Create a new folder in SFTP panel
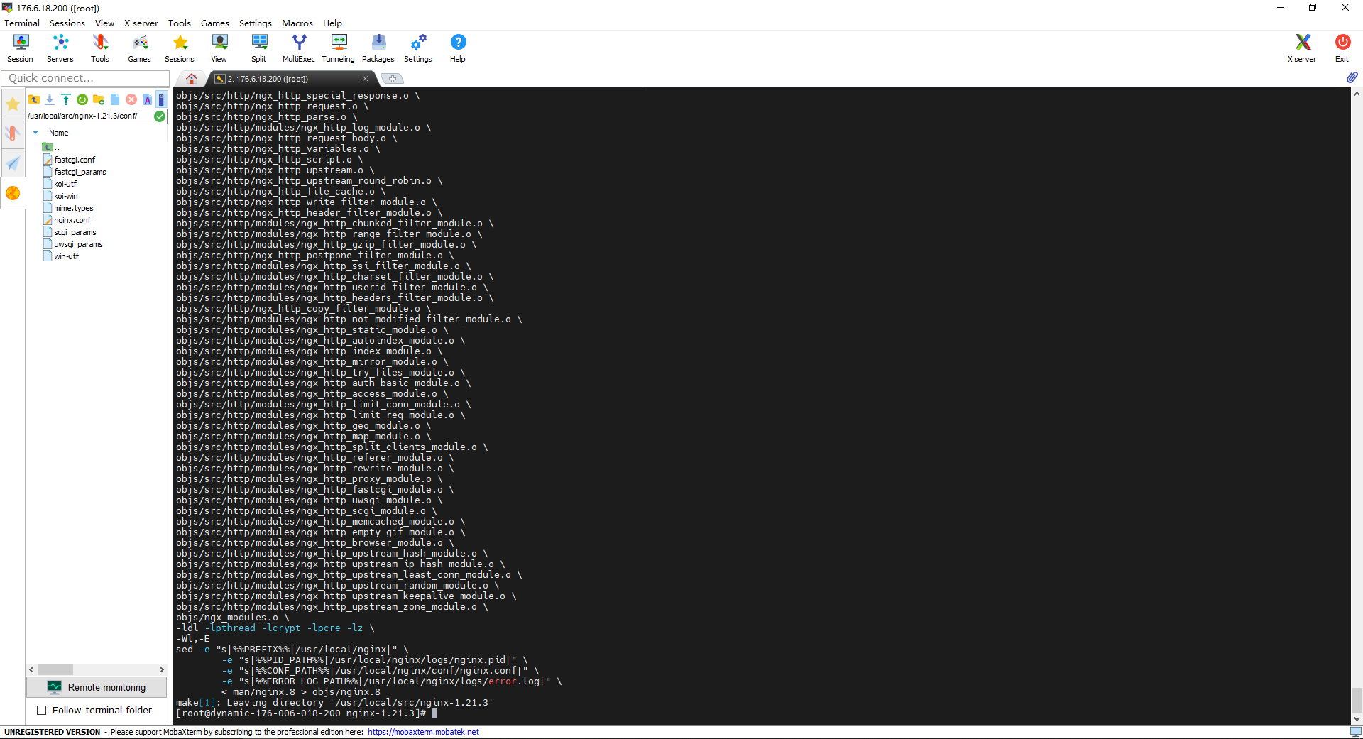The height and width of the screenshot is (739, 1363). coord(99,99)
